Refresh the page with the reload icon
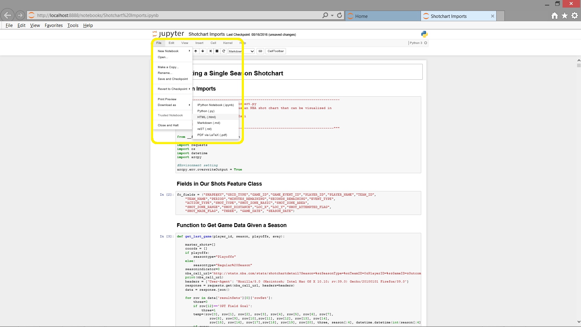The image size is (581, 327). coord(340,15)
